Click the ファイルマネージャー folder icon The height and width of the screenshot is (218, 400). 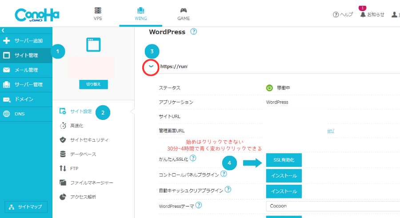pos(63,182)
